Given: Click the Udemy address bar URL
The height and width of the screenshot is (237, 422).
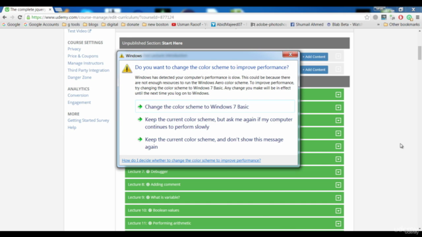Looking at the screenshot, I should [103, 17].
